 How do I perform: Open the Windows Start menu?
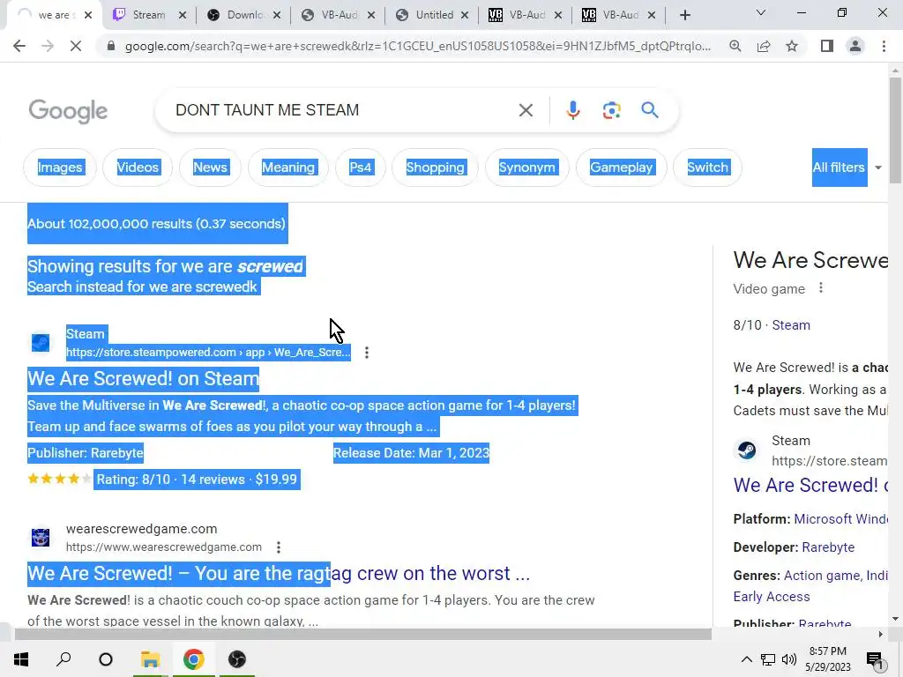tap(21, 659)
